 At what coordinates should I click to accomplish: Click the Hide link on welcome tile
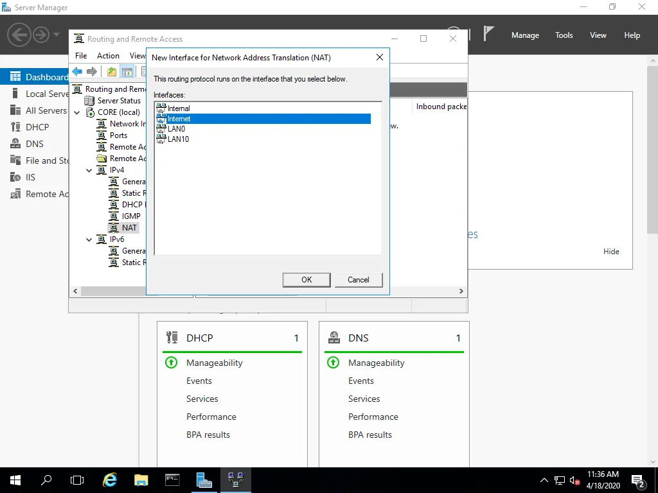tap(611, 252)
